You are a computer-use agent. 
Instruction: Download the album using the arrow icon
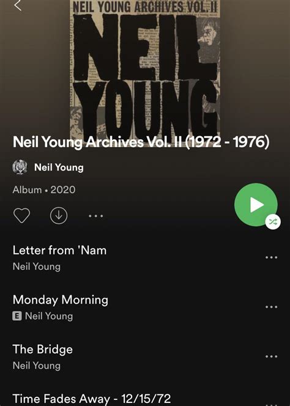[x=59, y=215]
